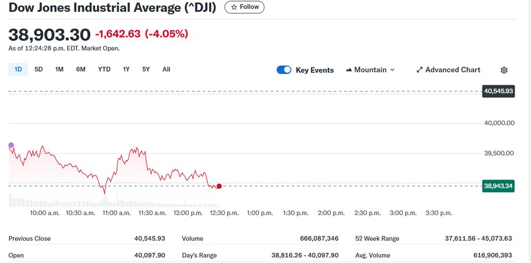Click the 39,500.00 y-axis label

click(500, 153)
